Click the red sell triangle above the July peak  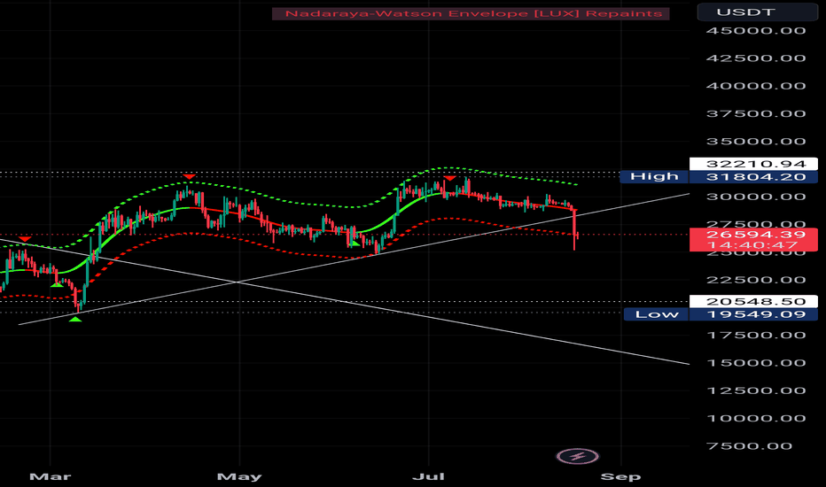(x=449, y=179)
